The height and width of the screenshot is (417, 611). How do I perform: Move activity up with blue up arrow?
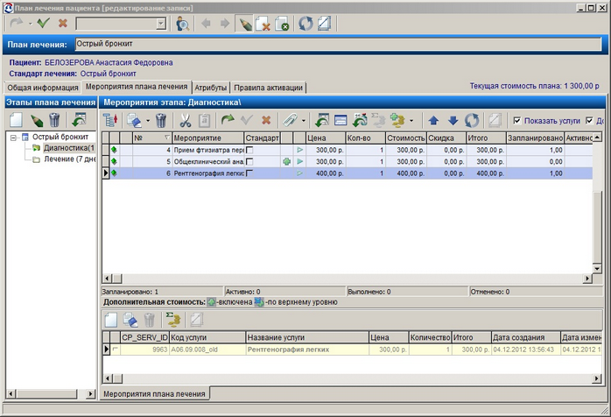click(x=433, y=121)
